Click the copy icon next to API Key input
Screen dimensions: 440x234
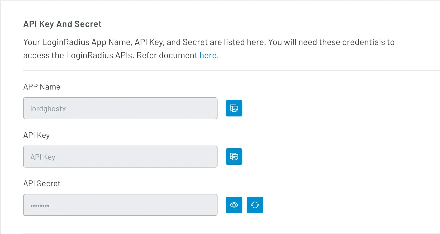click(234, 157)
